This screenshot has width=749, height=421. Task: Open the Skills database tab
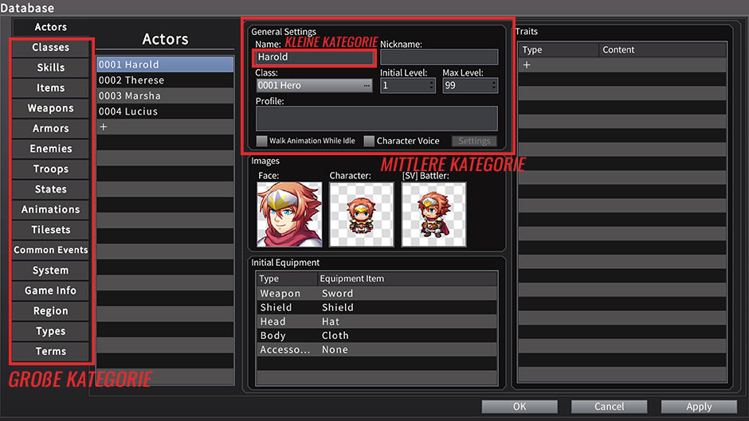point(51,68)
